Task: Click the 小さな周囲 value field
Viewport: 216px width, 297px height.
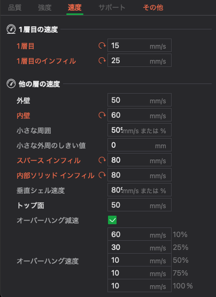Action: 140,130
